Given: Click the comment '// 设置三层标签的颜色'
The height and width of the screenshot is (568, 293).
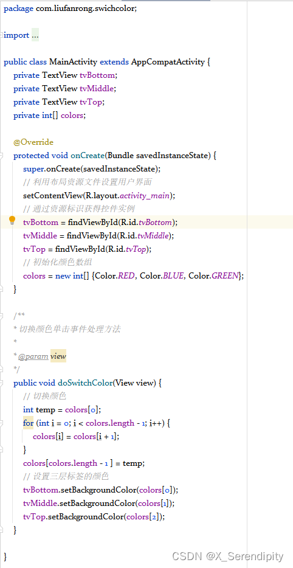Looking at the screenshot, I should pyautogui.click(x=66, y=476).
